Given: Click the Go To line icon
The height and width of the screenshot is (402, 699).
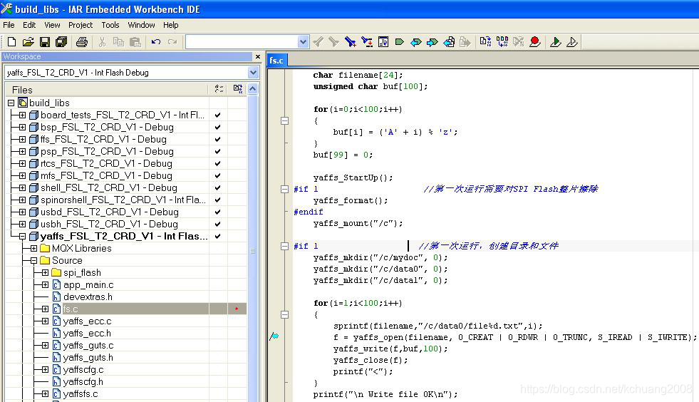Looking at the screenshot, I should [x=383, y=42].
